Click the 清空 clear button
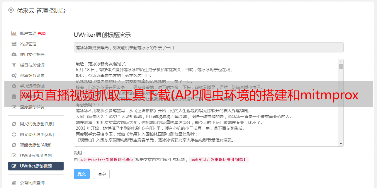 tap(101, 174)
